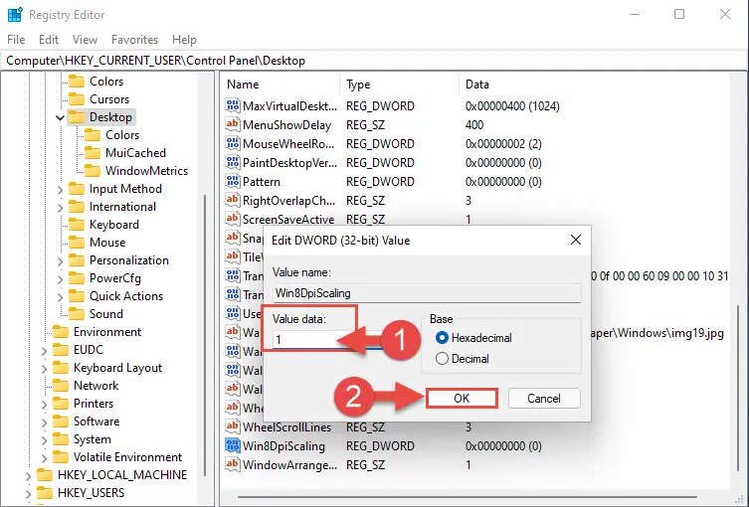Cancel the Edit DWORD dialog
Image resolution: width=749 pixels, height=507 pixels.
pos(544,399)
